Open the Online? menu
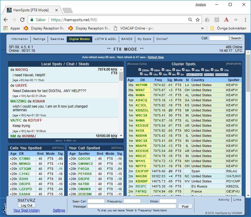This screenshot has height=217, width=251. coord(162,39)
